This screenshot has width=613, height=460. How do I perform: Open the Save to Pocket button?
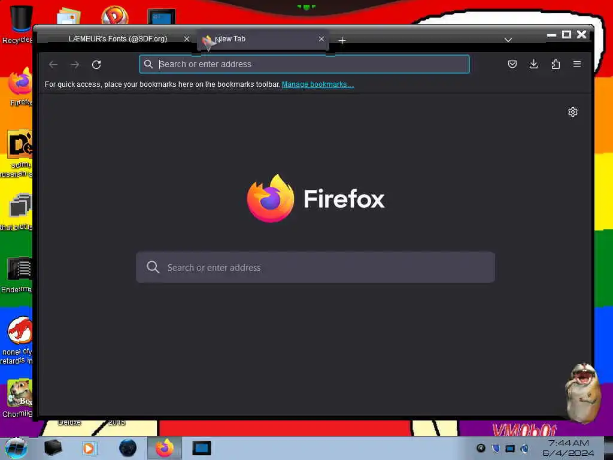(x=512, y=64)
